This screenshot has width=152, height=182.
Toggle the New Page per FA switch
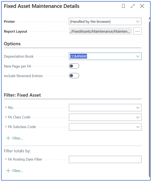74,66
